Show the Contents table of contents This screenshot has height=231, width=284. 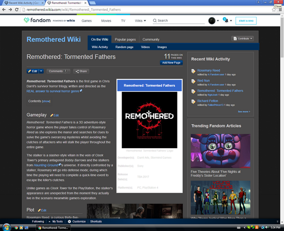click(46, 101)
